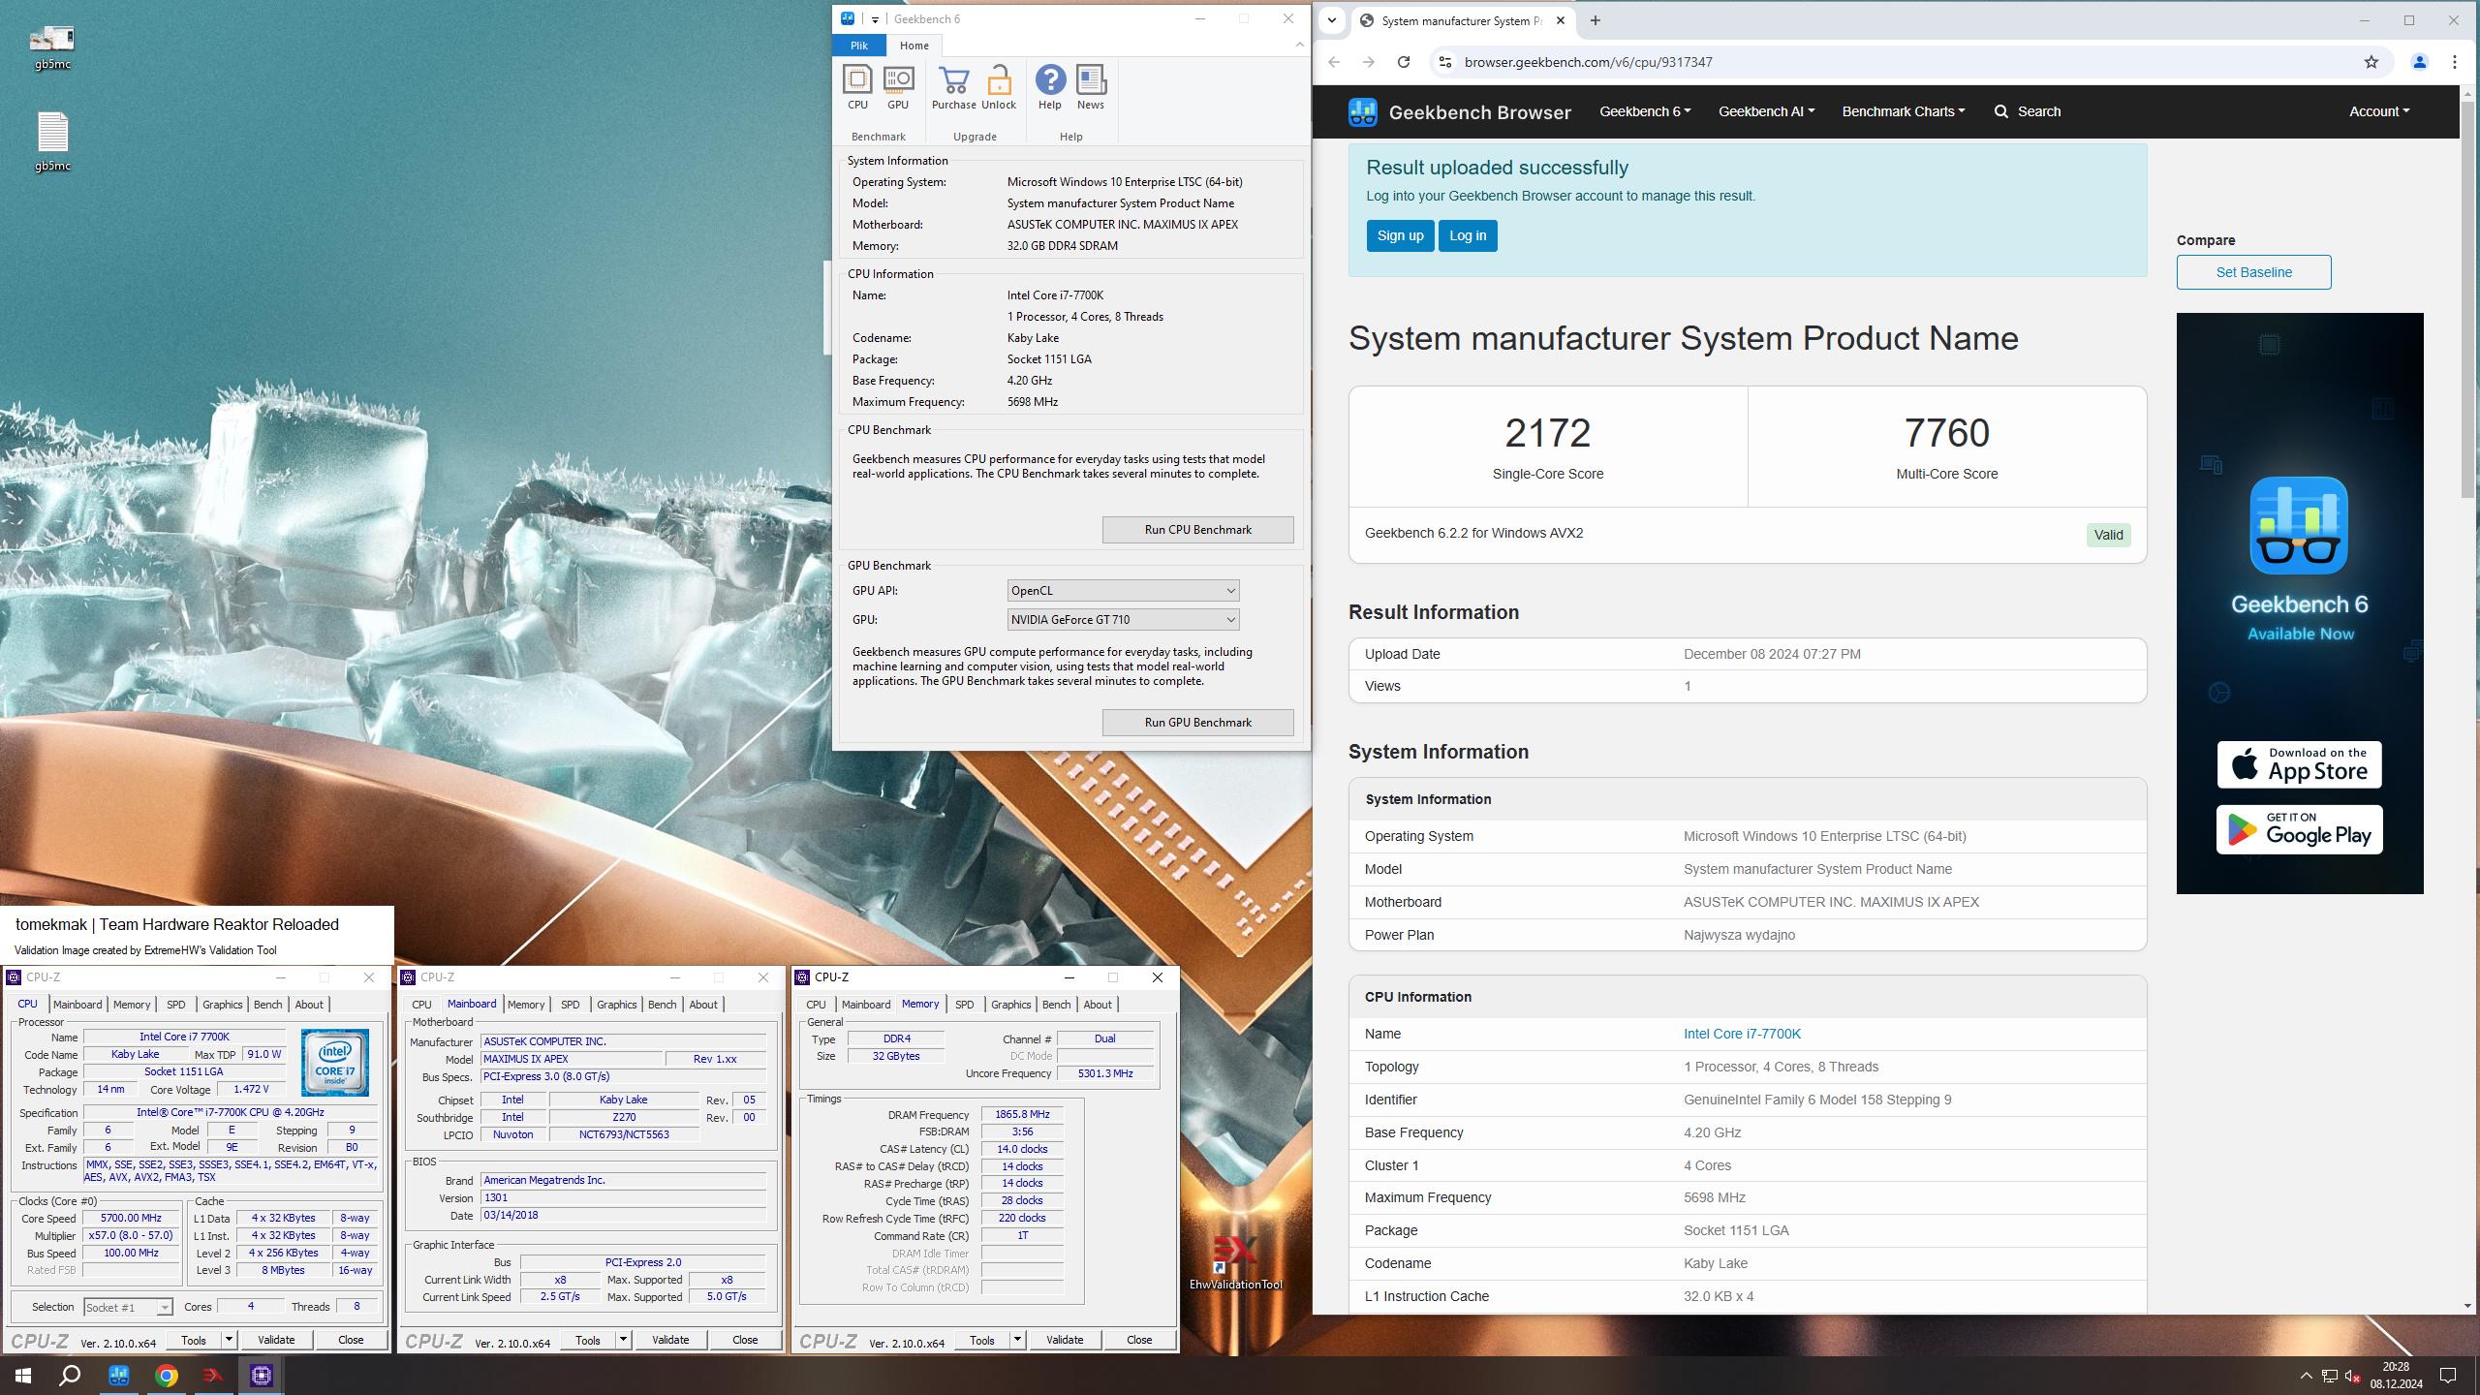The width and height of the screenshot is (2480, 1395).
Task: View site information icon in address bar
Action: coord(1444,62)
